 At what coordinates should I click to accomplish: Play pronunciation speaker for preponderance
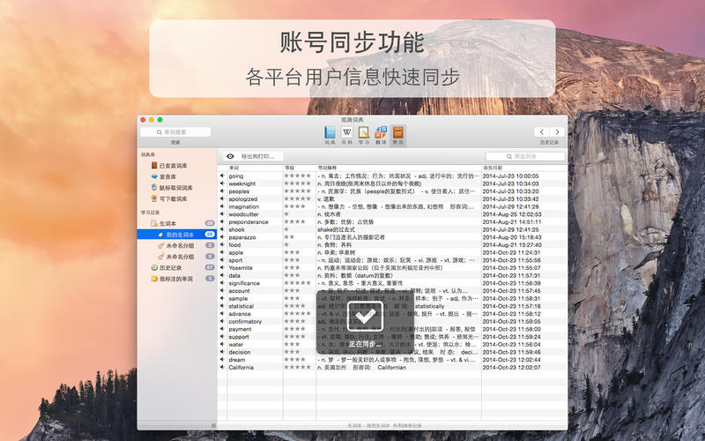point(222,222)
